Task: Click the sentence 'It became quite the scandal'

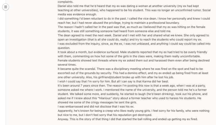Action: 76,69
